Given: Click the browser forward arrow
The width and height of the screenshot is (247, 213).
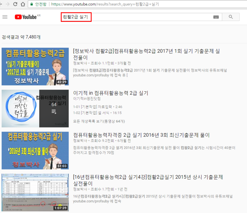Looking at the screenshot, I should pos(7,4).
